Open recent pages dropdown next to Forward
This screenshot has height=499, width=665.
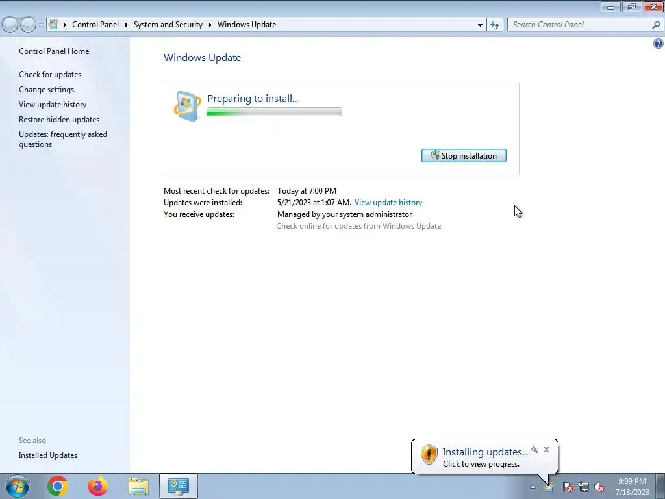[x=41, y=25]
